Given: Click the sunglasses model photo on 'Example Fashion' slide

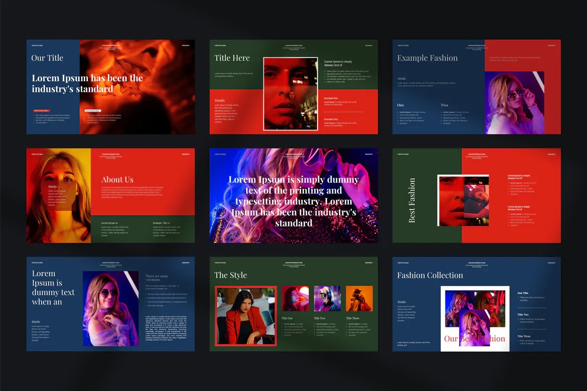Looking at the screenshot, I should click(x=514, y=103).
